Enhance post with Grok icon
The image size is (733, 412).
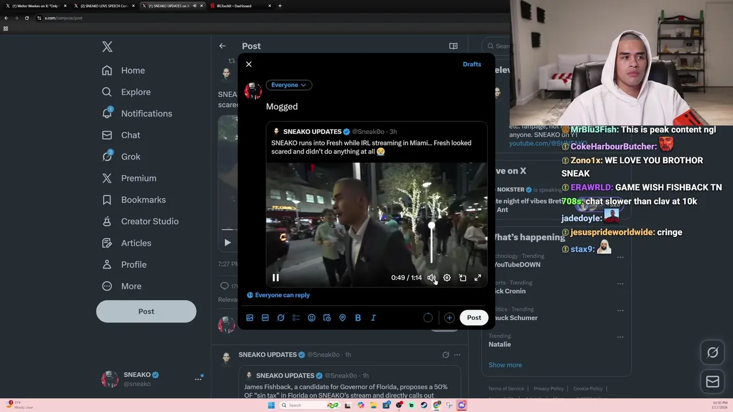click(281, 318)
